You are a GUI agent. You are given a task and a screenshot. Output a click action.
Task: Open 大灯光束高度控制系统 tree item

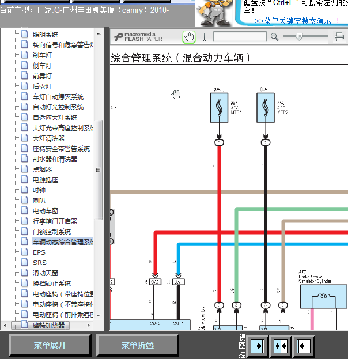coord(63,128)
